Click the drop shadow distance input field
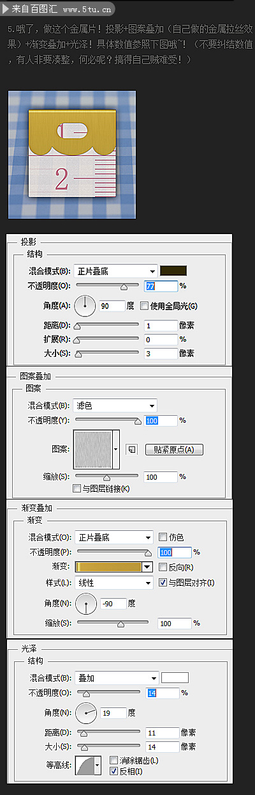Image resolution: width=255 pixels, height=795 pixels. tap(161, 326)
